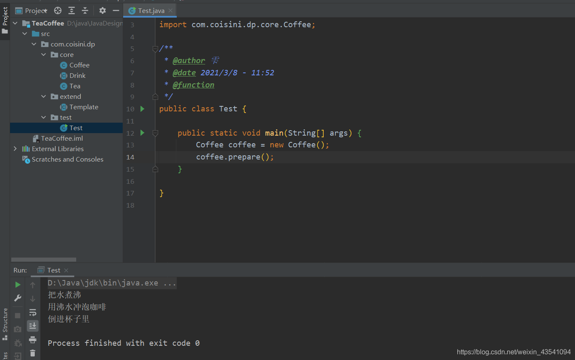This screenshot has height=360, width=575.
Task: Click the Scratches and Consoles icon
Action: coord(26,159)
